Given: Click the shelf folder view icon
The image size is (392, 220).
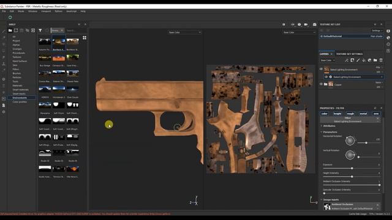Looking at the screenshot, I should tap(10, 31).
